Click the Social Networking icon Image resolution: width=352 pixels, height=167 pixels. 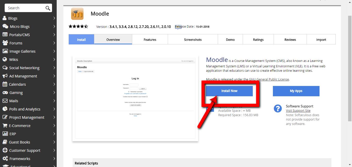[5, 68]
